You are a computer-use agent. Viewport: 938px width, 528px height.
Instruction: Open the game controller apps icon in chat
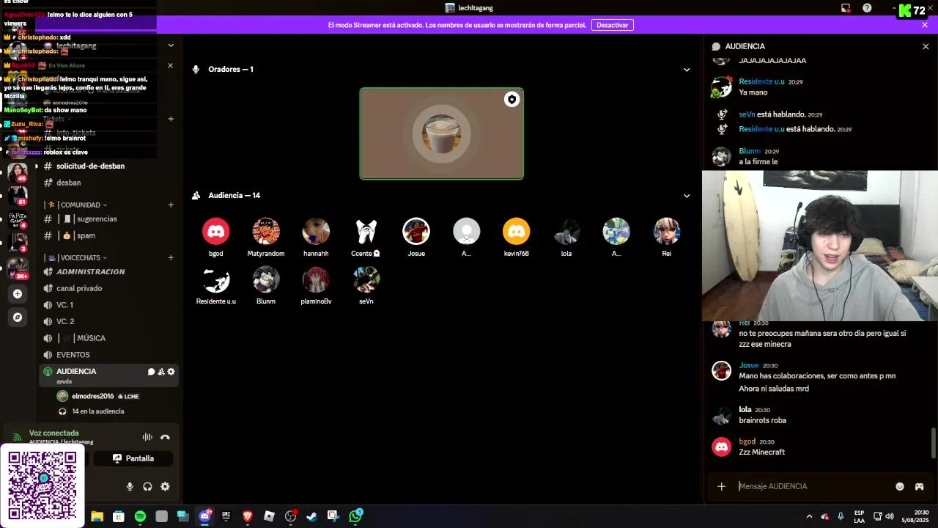point(919,486)
